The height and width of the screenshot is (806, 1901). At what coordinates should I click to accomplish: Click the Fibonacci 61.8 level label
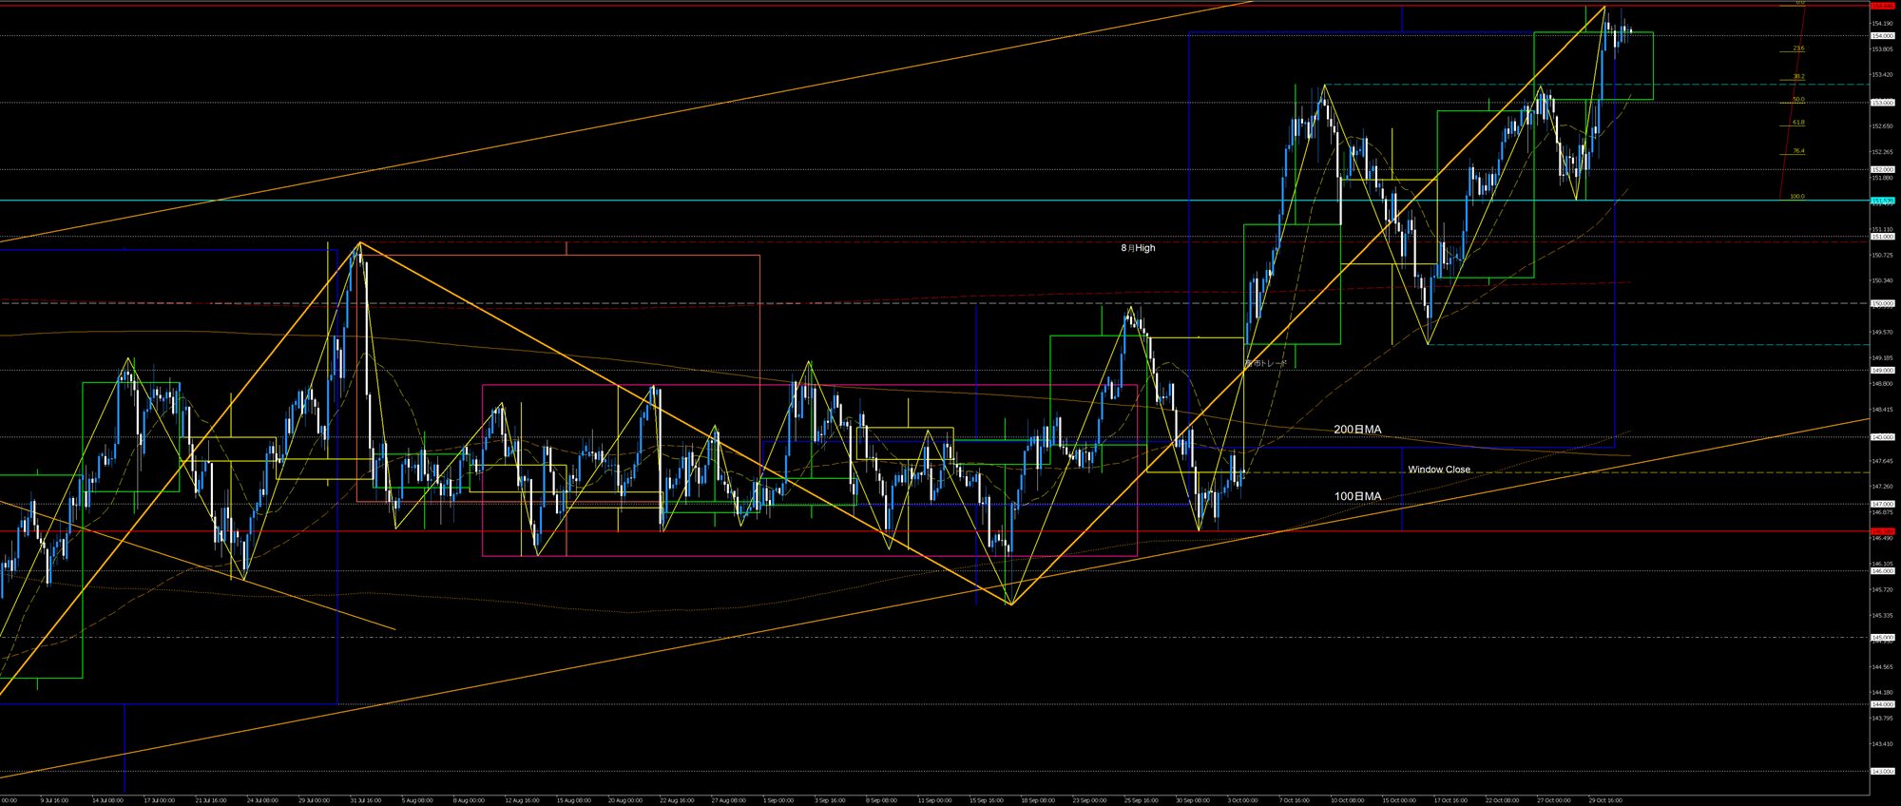[1798, 123]
